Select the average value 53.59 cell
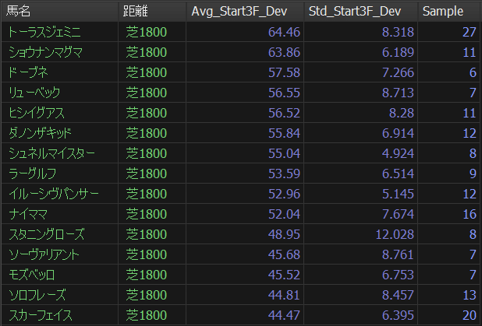 (x=245, y=174)
